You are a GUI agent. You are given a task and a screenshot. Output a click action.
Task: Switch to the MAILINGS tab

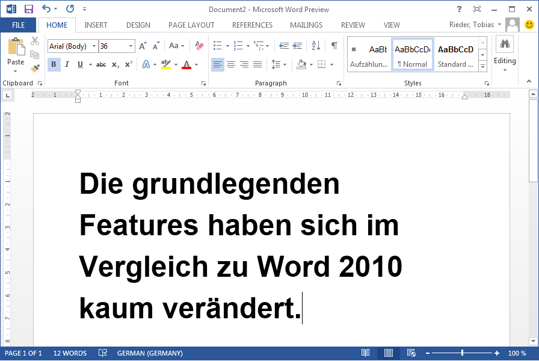(306, 25)
